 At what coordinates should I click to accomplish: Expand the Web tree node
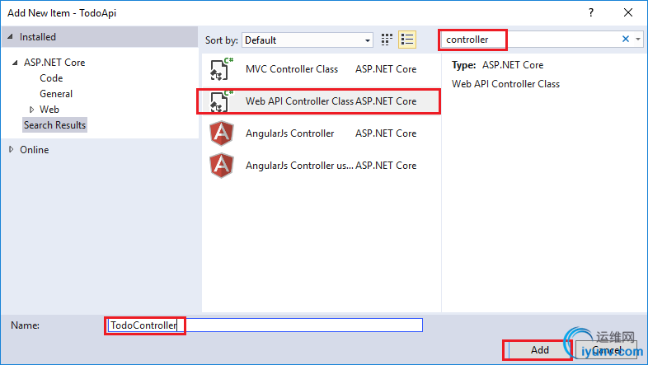[31, 110]
